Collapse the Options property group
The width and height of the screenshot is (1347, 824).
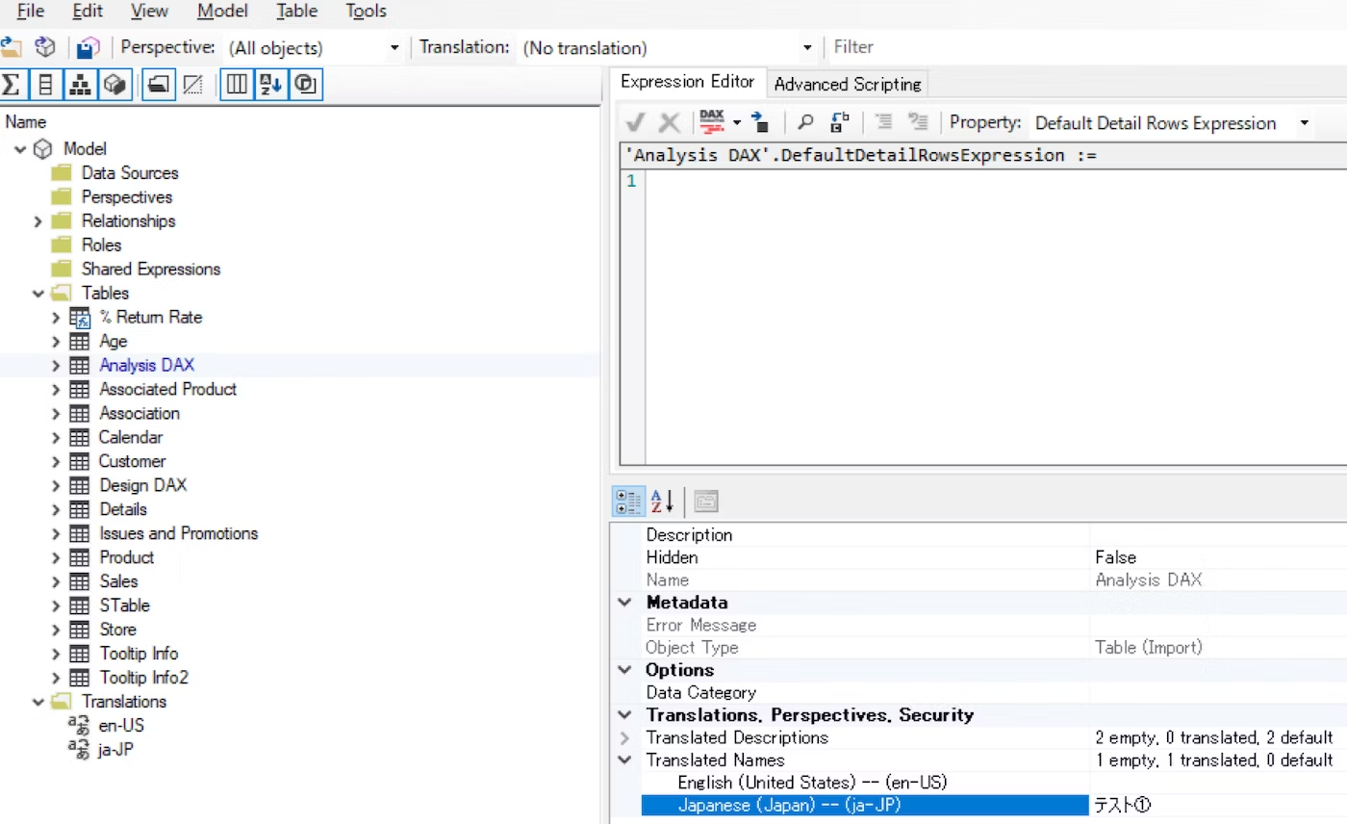tap(625, 670)
